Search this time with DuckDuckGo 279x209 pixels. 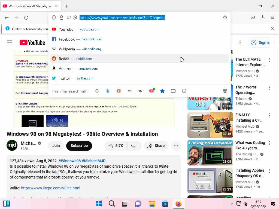click(119, 91)
